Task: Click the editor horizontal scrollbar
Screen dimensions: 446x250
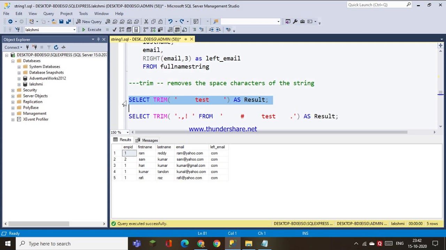Action: coord(271,132)
